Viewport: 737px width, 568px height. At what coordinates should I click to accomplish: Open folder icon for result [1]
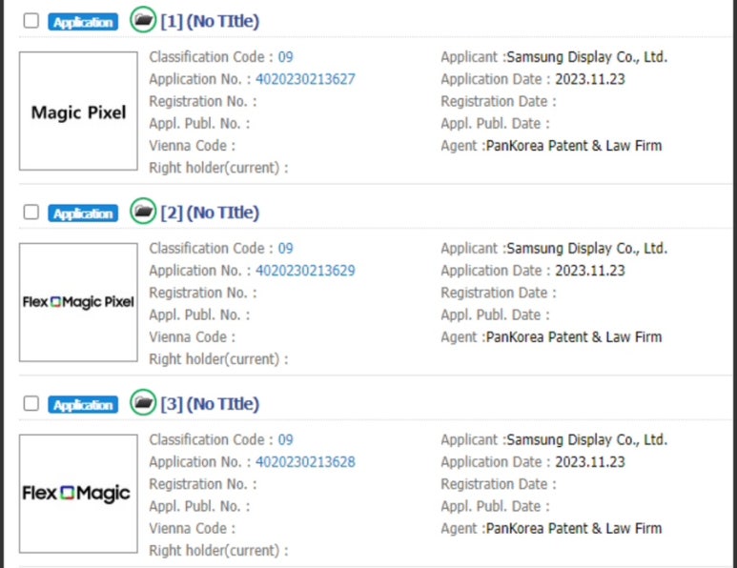(x=143, y=20)
